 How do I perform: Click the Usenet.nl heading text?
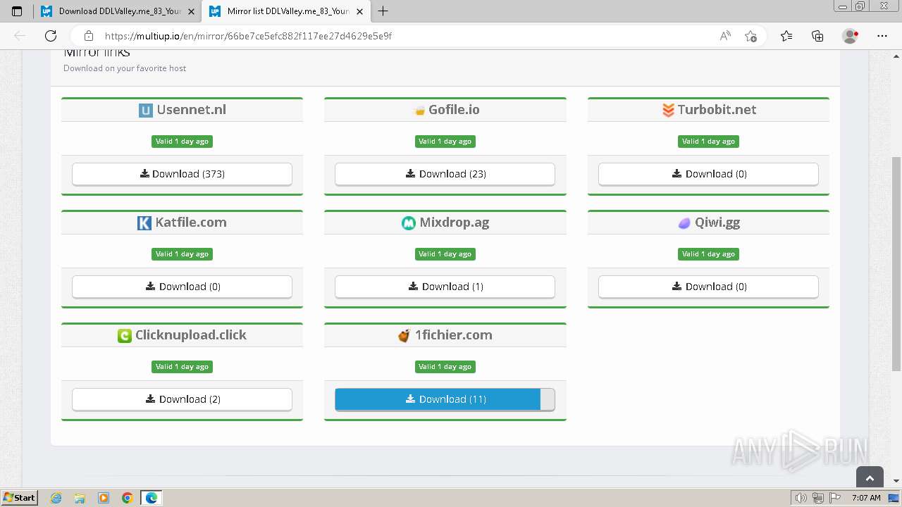pyautogui.click(x=191, y=110)
